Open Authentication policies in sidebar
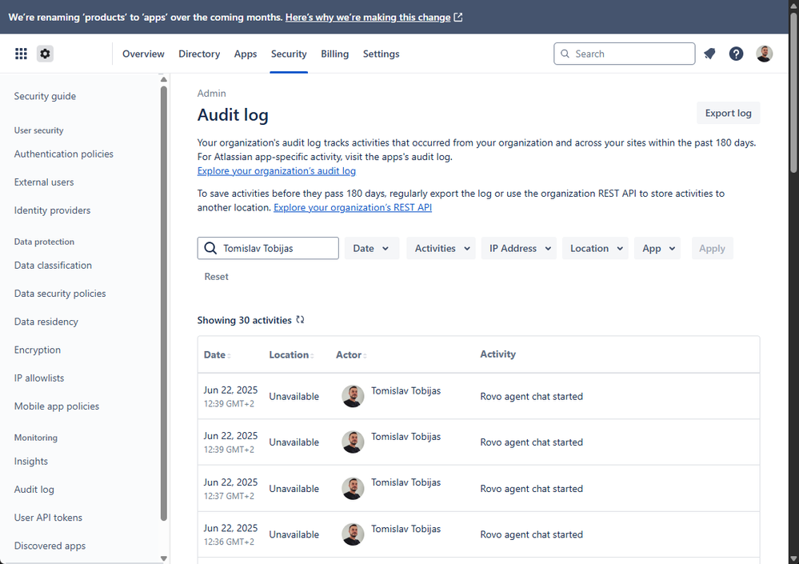The height and width of the screenshot is (564, 799). coord(64,154)
